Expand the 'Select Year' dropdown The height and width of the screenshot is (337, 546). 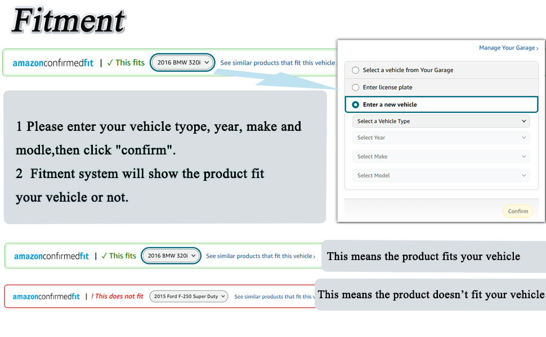tap(441, 138)
